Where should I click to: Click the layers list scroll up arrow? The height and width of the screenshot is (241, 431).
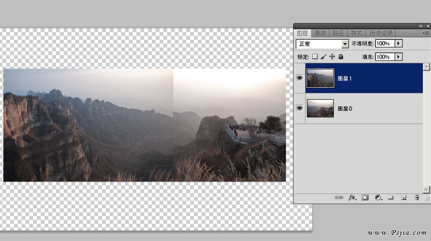[426, 67]
